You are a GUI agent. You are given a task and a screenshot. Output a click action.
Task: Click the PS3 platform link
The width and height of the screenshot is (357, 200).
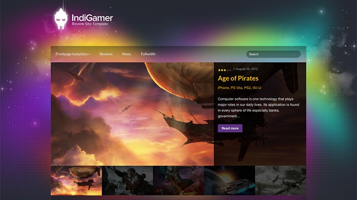point(247,88)
